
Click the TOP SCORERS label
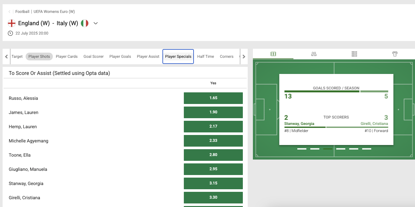coord(336,117)
